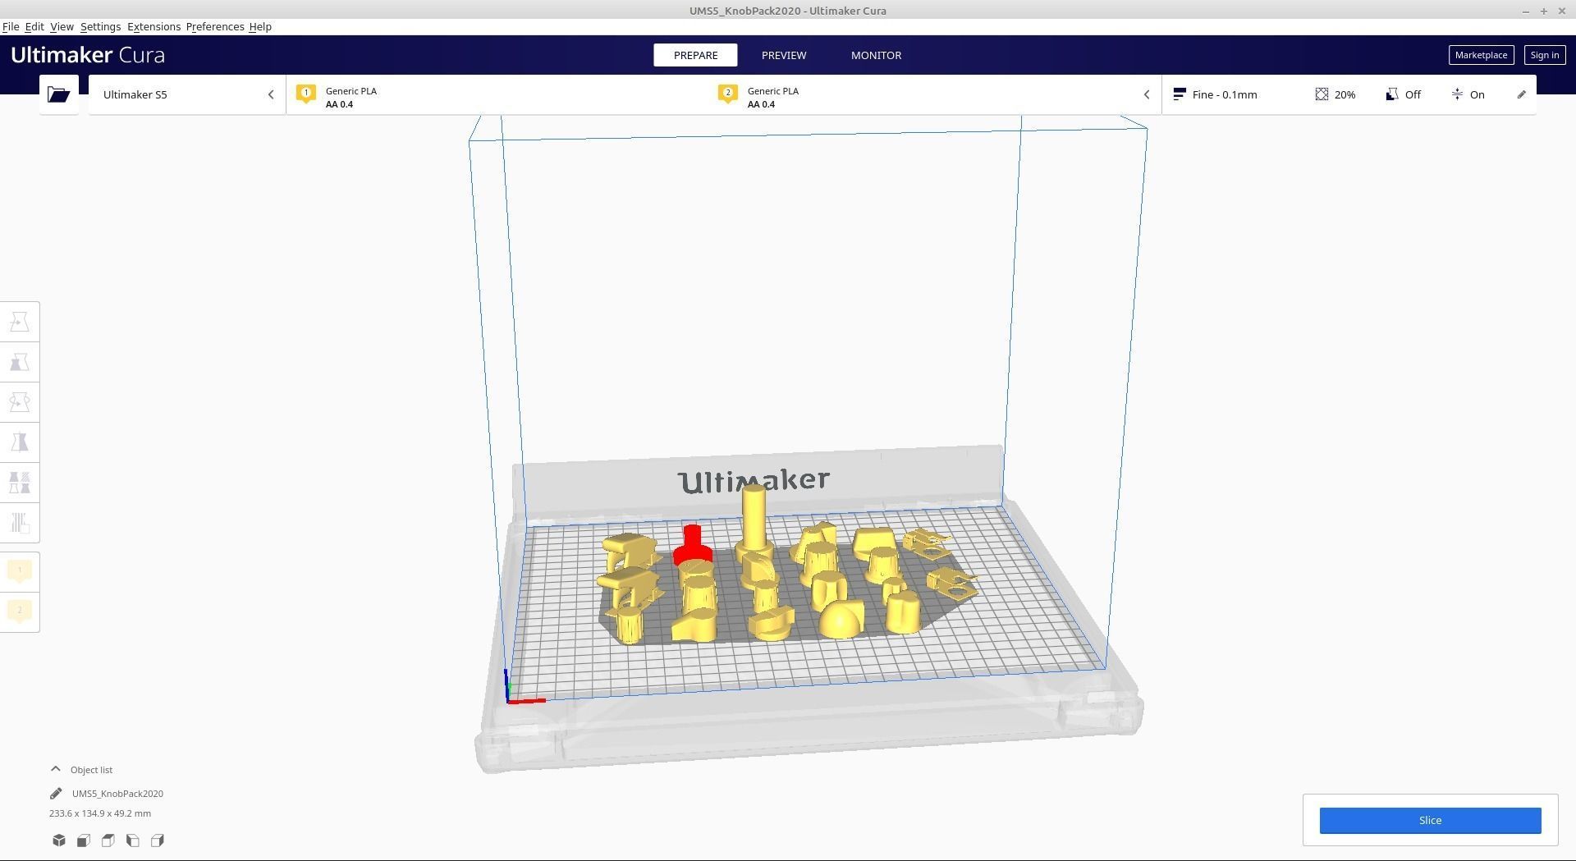The image size is (1576, 861).
Task: Click the second extruder's Generic PLA material
Action: pyautogui.click(x=772, y=91)
